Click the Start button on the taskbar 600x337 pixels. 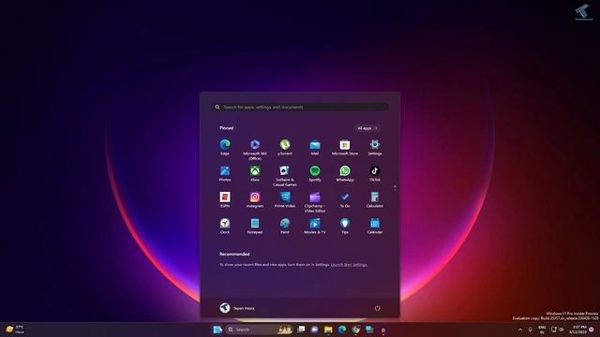[x=217, y=330]
